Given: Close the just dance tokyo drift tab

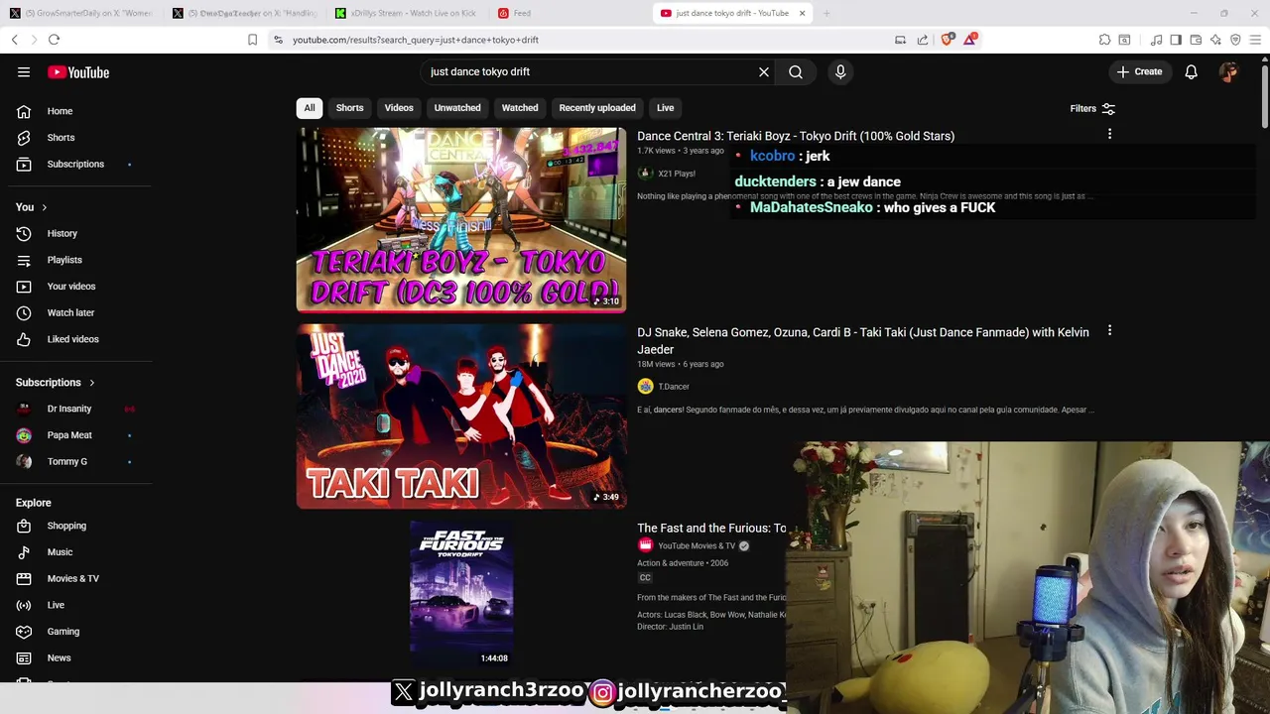Looking at the screenshot, I should pos(801,13).
